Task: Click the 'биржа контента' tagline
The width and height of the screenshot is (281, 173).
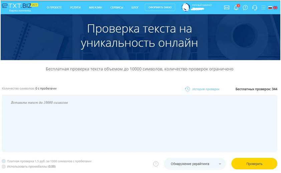Action: [20, 11]
